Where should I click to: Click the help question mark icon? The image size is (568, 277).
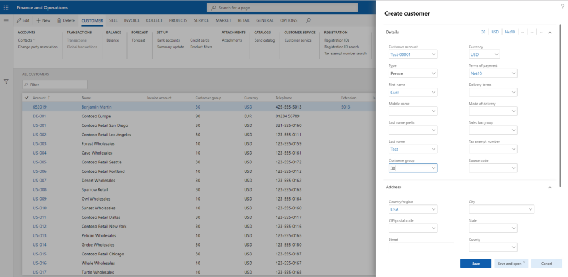pyautogui.click(x=562, y=6)
